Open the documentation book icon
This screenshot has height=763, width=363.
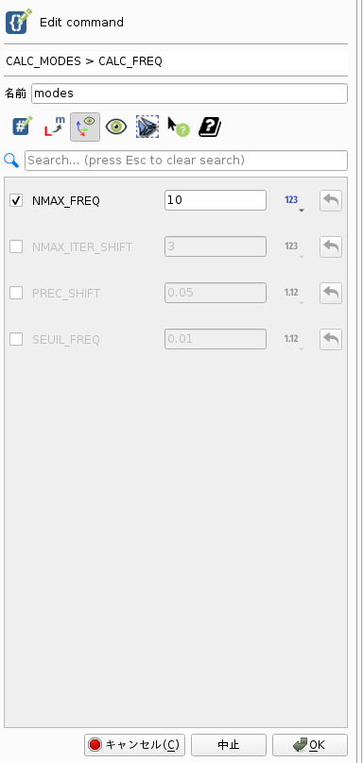point(210,127)
